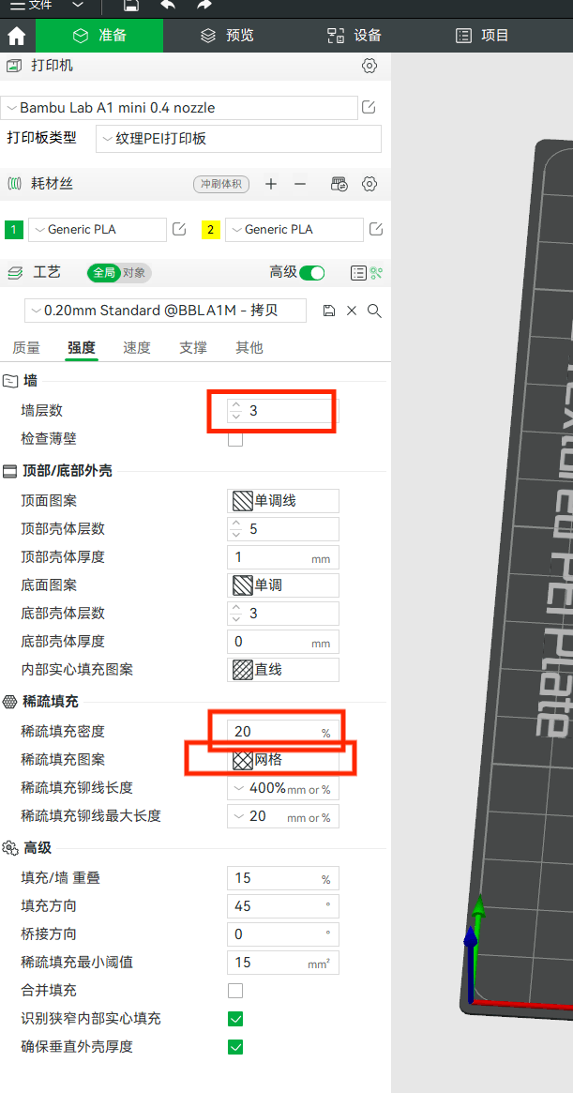Click the 墙 section icon
This screenshot has width=573, height=1093.
pos(9,381)
